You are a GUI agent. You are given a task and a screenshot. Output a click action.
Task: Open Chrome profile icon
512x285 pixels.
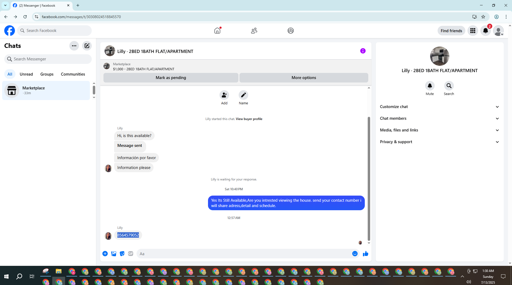click(497, 17)
